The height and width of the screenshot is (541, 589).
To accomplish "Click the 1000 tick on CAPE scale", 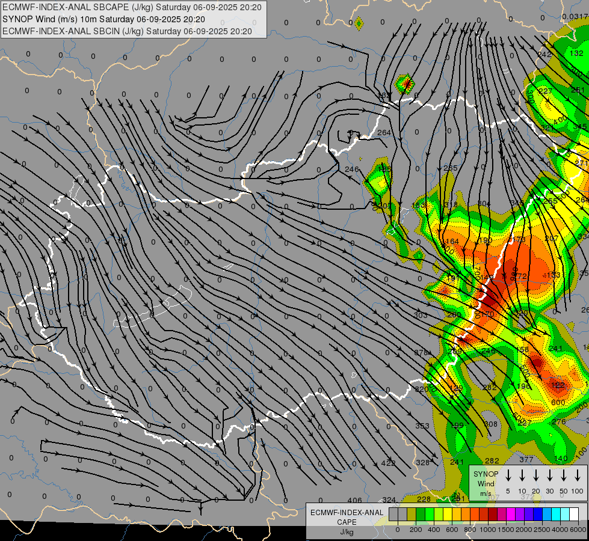I will 488,530.
